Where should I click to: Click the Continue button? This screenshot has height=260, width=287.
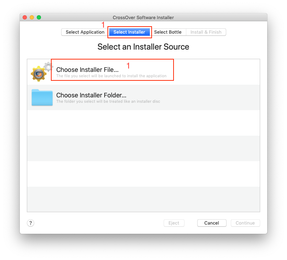point(245,223)
